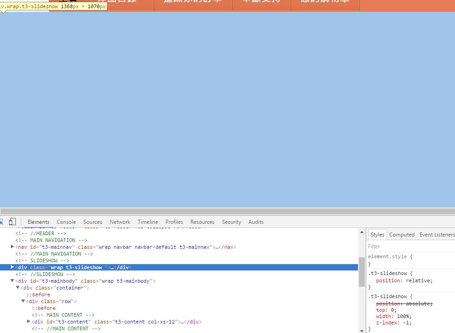This screenshot has height=333, width=455.
Task: Click the Filter styles input field
Action: point(408,246)
